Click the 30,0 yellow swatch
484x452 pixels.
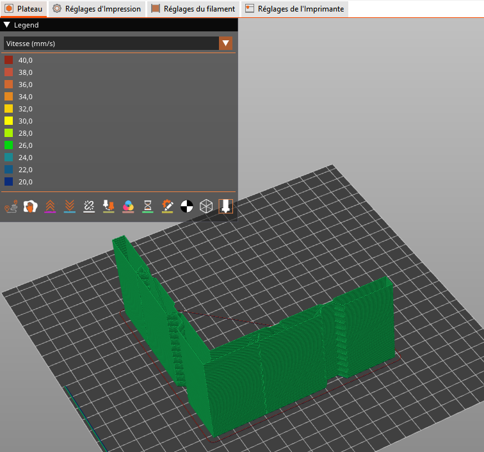[x=9, y=121]
